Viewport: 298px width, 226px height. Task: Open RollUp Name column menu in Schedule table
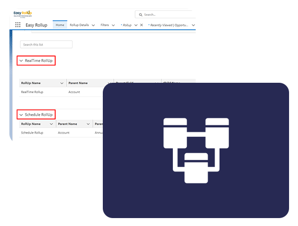[x=51, y=124]
